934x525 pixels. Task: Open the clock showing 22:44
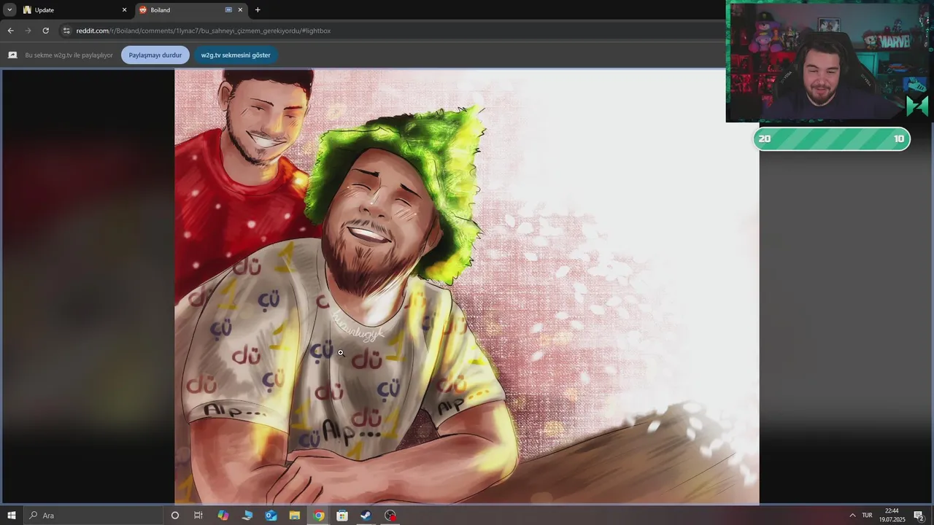click(892, 516)
